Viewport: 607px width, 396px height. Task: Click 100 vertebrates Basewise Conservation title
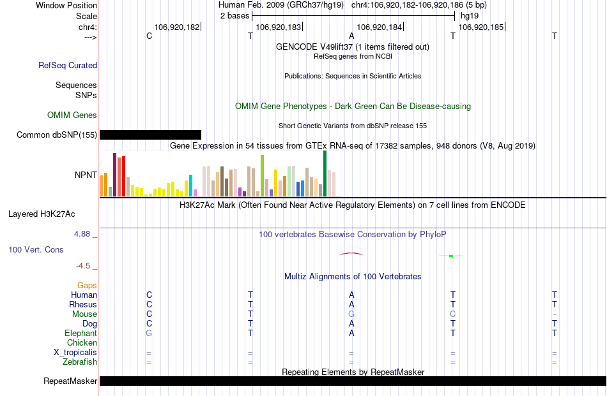pyautogui.click(x=353, y=234)
